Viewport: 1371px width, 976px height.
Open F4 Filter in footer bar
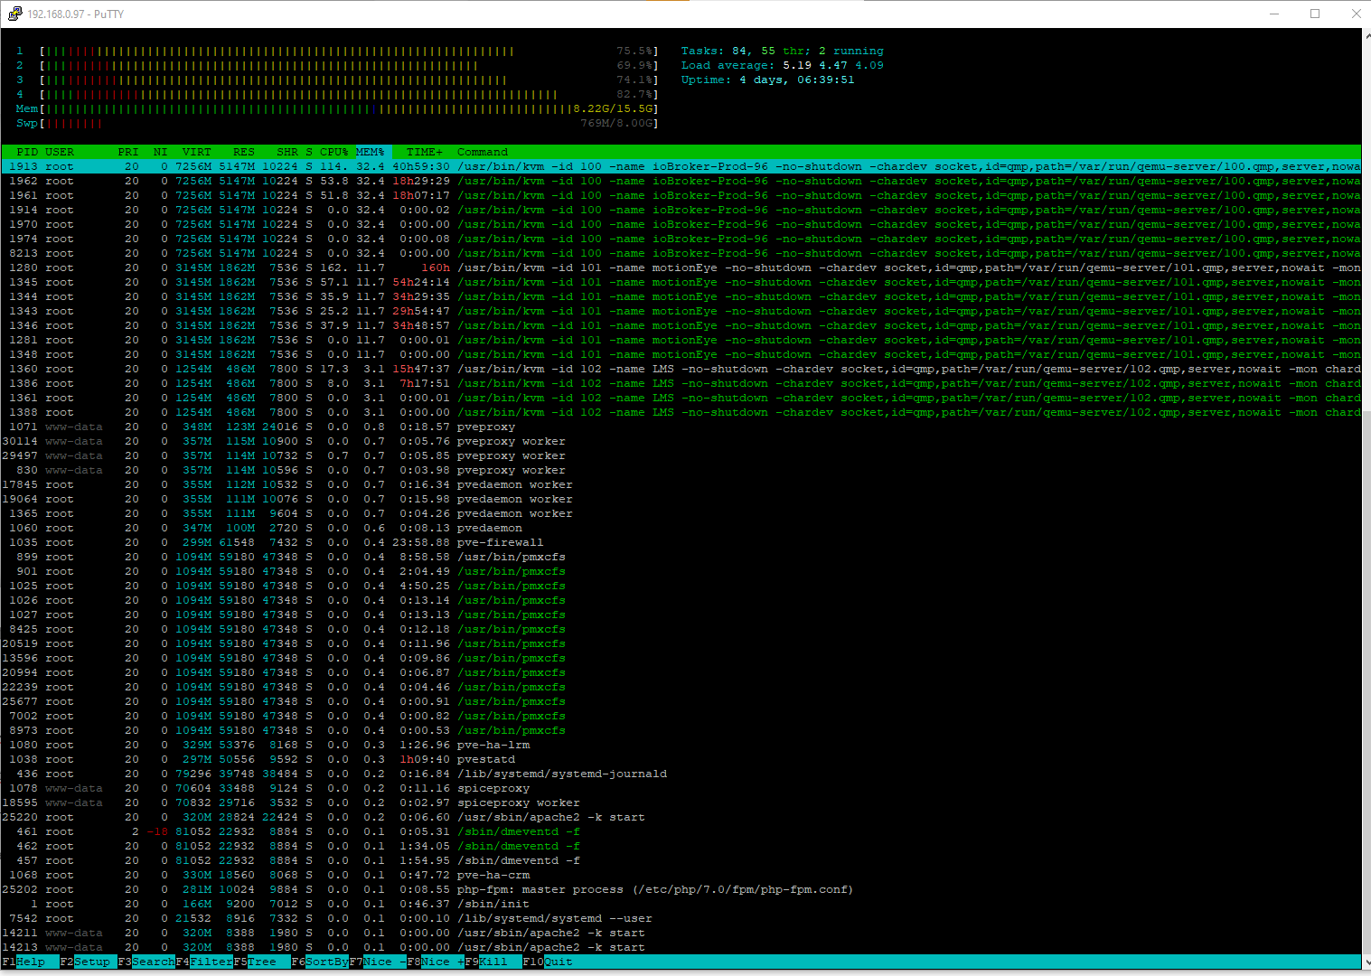pos(204,962)
